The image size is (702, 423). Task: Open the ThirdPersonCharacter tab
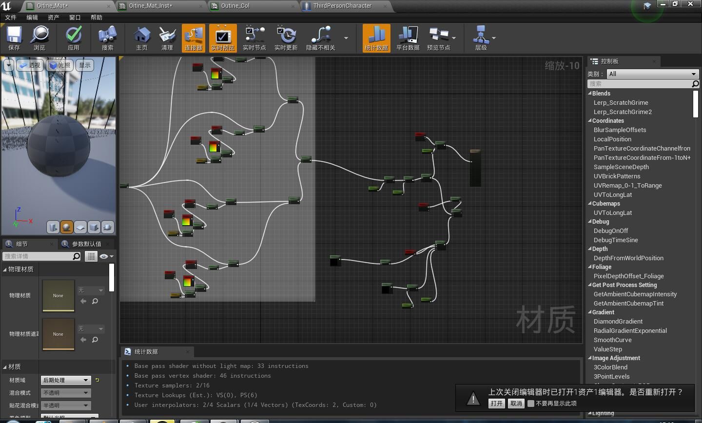(342, 6)
